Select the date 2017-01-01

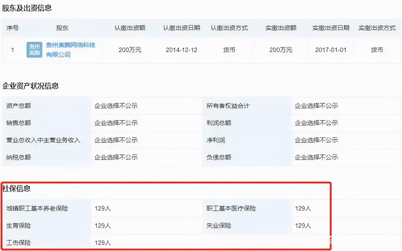tap(331, 50)
